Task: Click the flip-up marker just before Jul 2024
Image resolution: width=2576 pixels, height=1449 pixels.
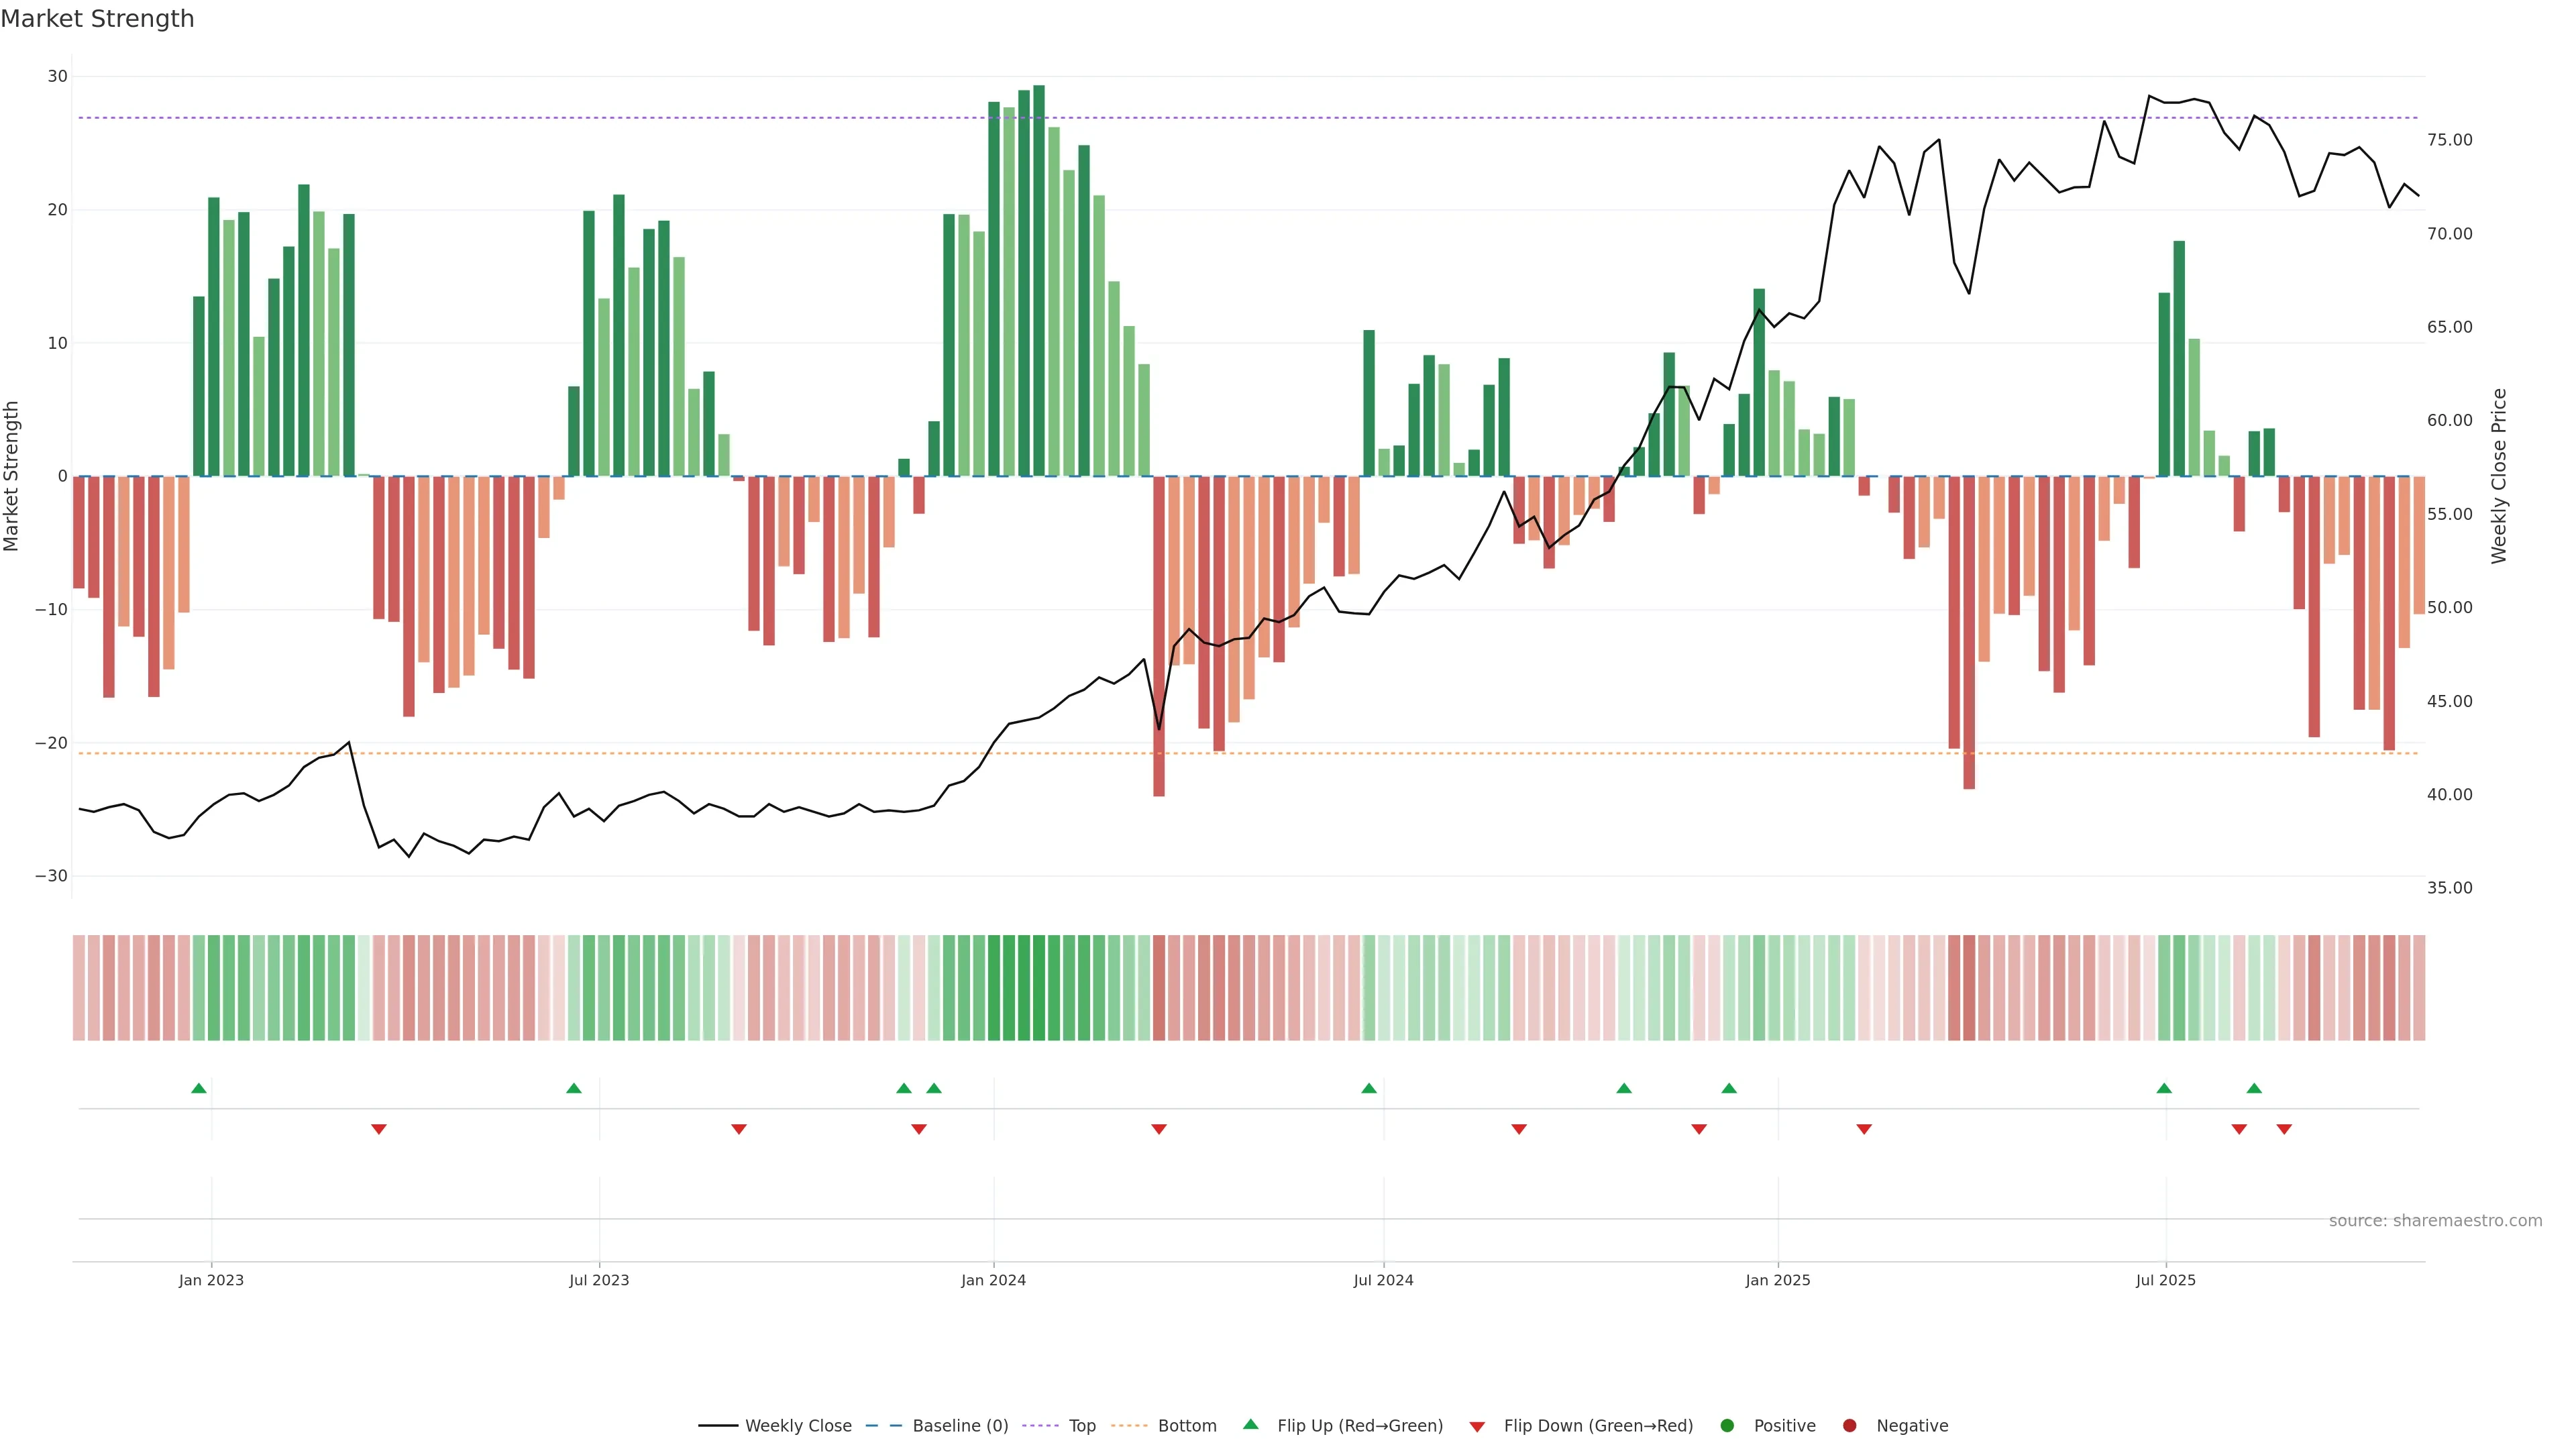Action: pos(1369,1088)
